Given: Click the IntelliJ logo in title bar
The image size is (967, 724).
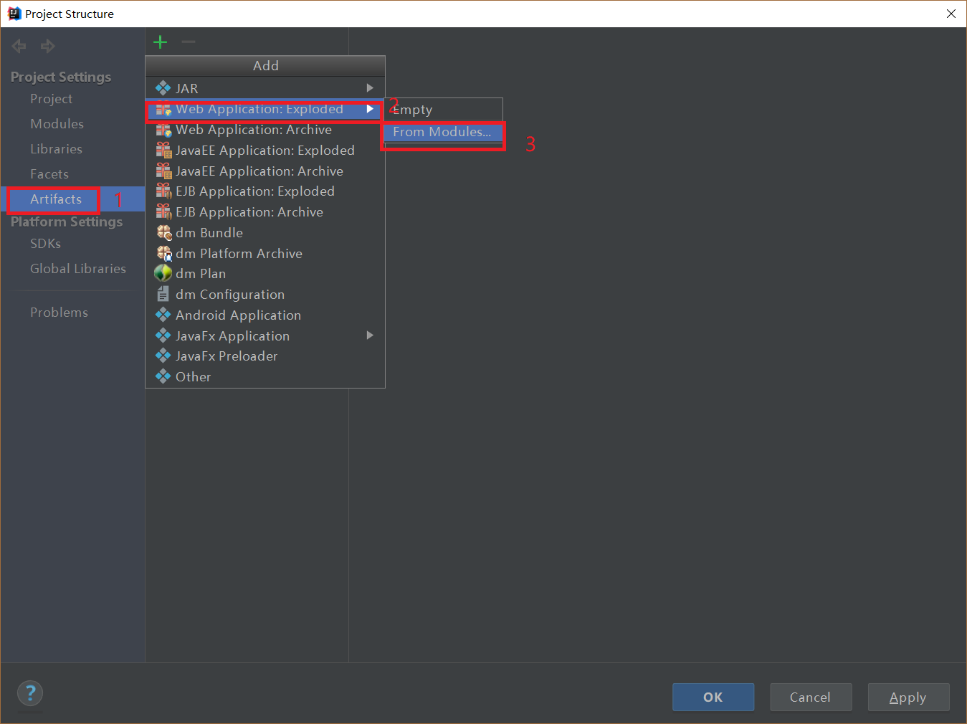Looking at the screenshot, I should 14,14.
